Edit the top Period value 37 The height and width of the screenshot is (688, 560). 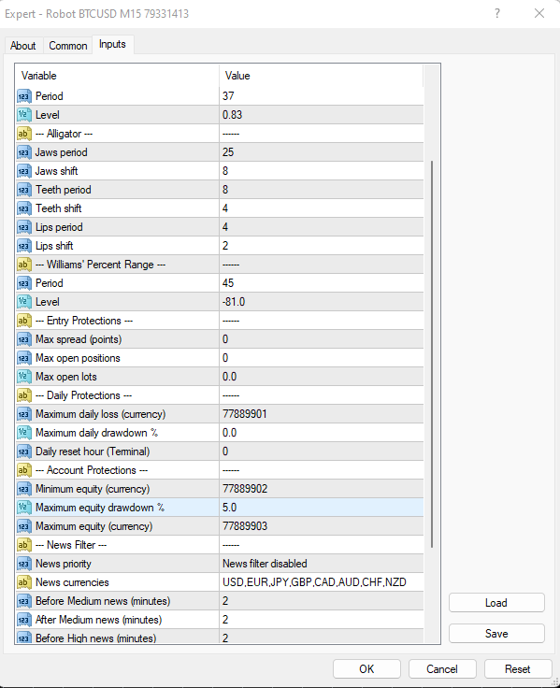322,96
